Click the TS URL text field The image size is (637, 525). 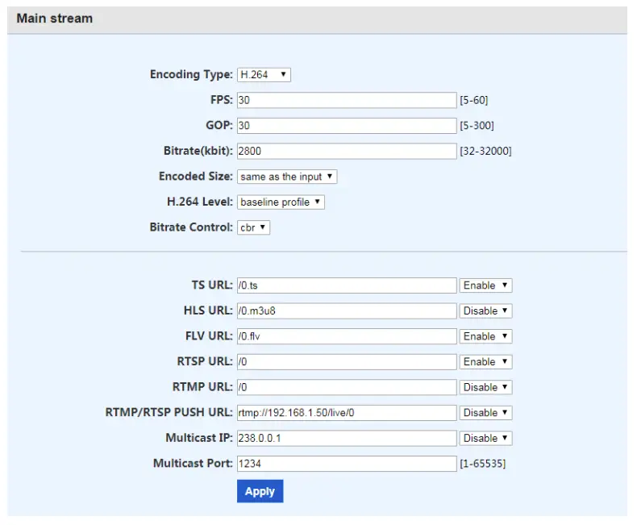pos(347,285)
